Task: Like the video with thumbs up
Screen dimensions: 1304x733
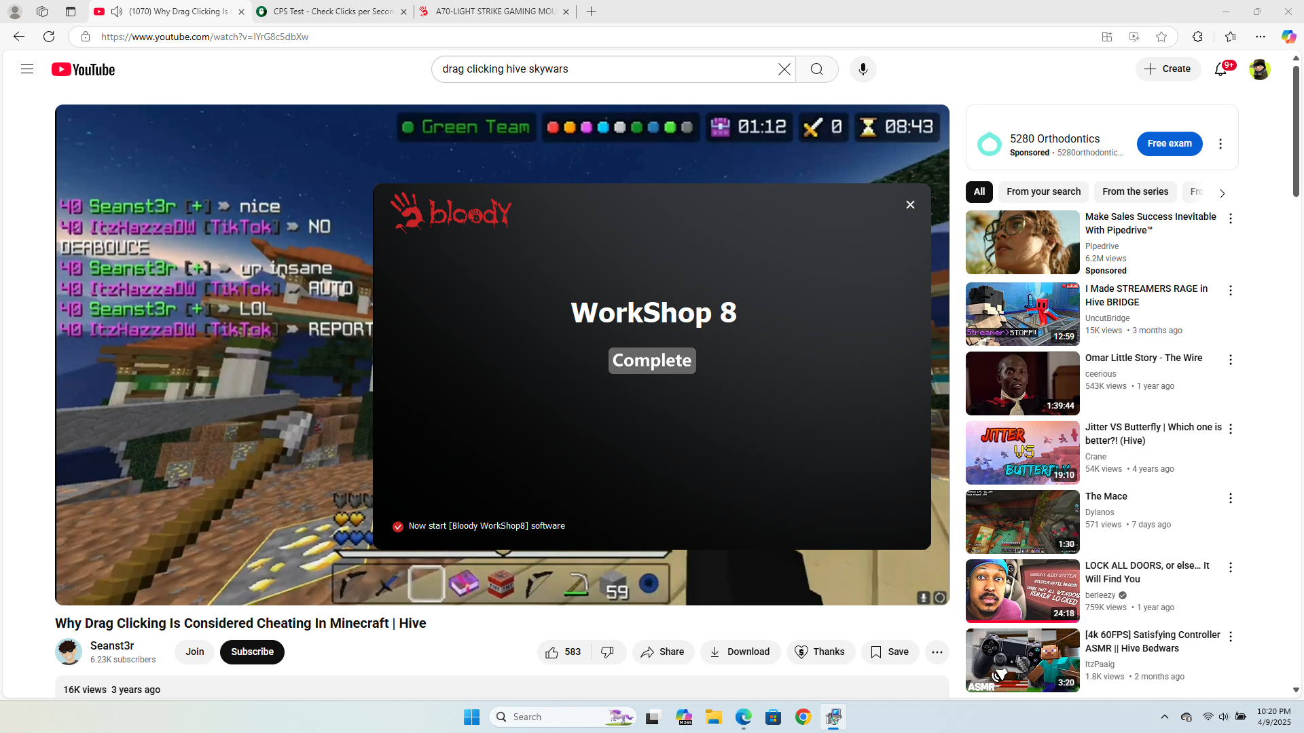Action: (563, 652)
